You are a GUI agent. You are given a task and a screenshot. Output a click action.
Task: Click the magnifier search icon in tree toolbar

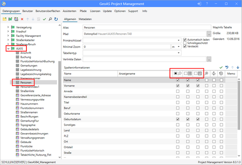pos(50,19)
